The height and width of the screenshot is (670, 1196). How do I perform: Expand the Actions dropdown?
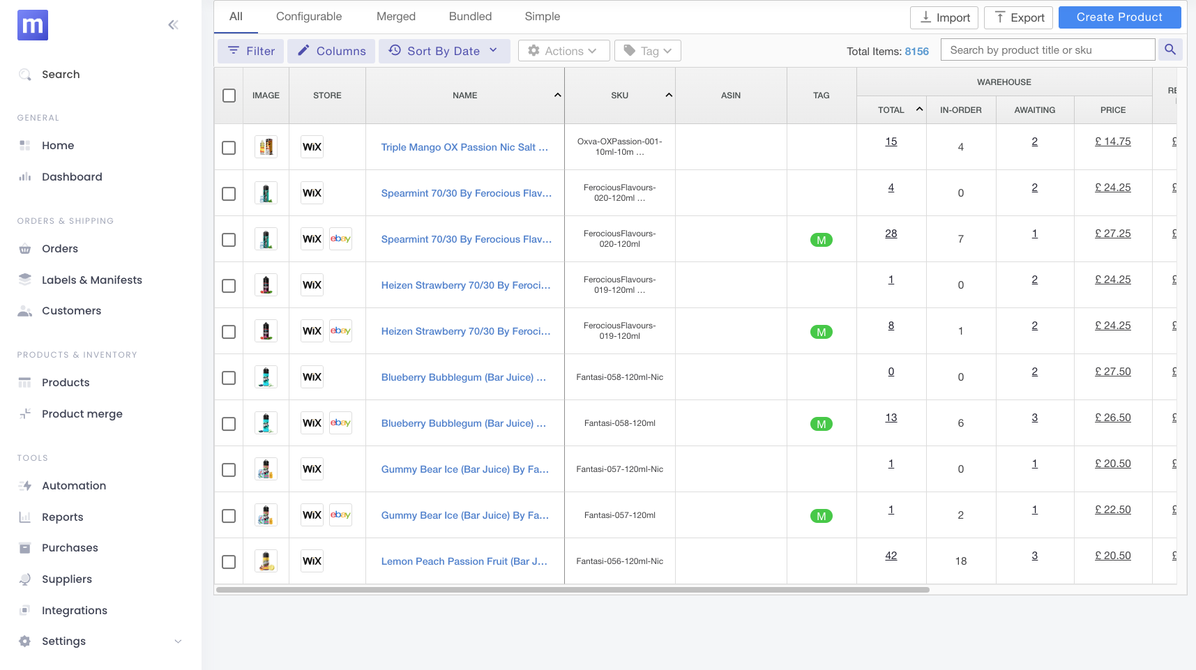coord(563,50)
